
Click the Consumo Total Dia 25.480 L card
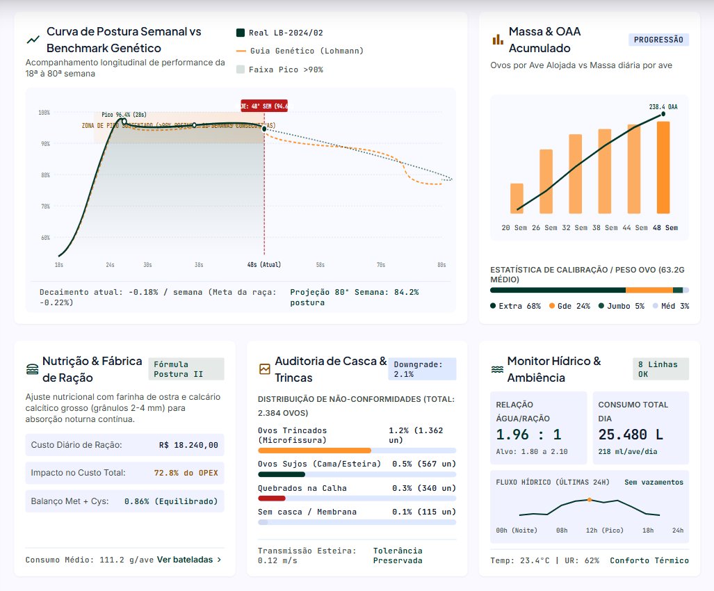pos(641,428)
